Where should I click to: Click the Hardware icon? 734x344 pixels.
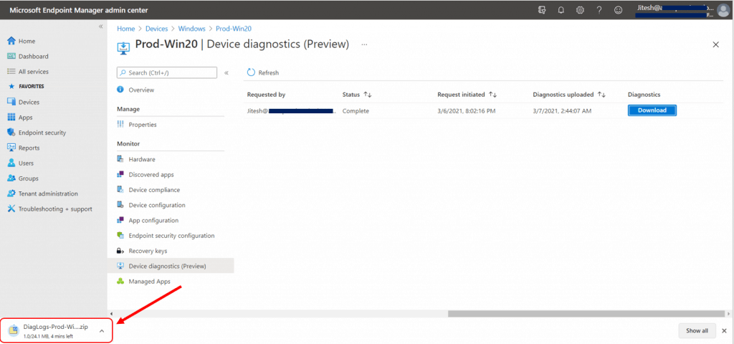(120, 159)
